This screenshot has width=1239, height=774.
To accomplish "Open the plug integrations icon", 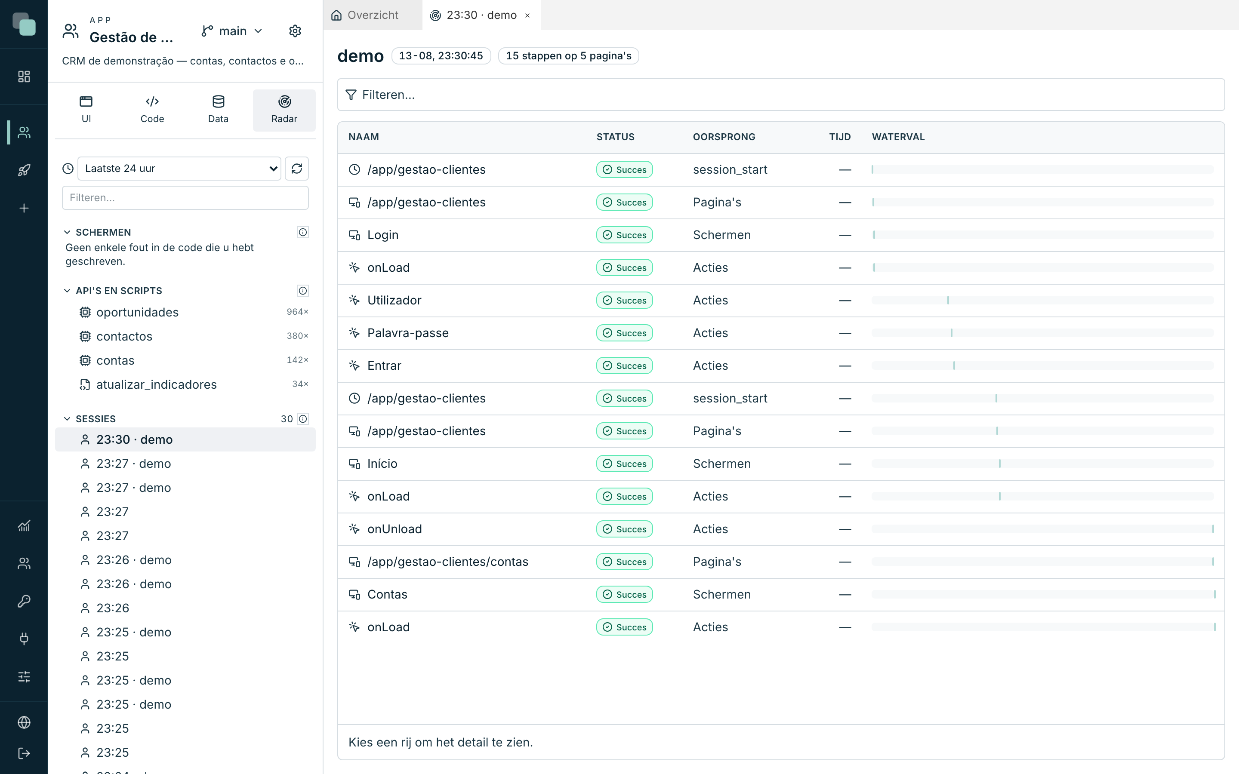I will (24, 639).
